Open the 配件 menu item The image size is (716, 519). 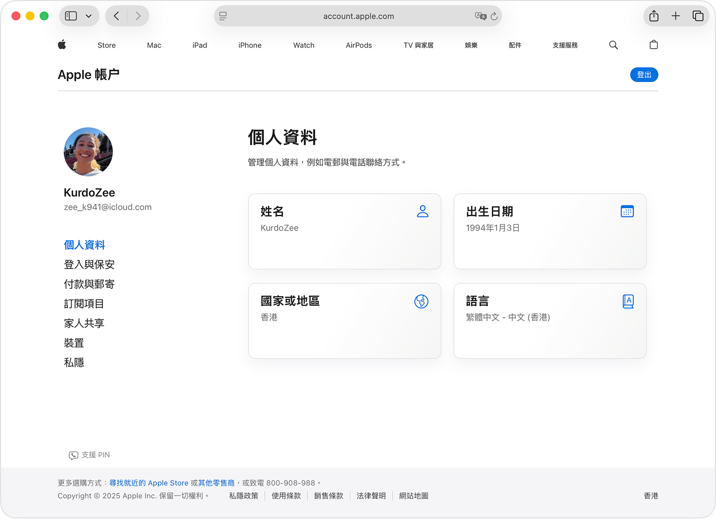[515, 45]
